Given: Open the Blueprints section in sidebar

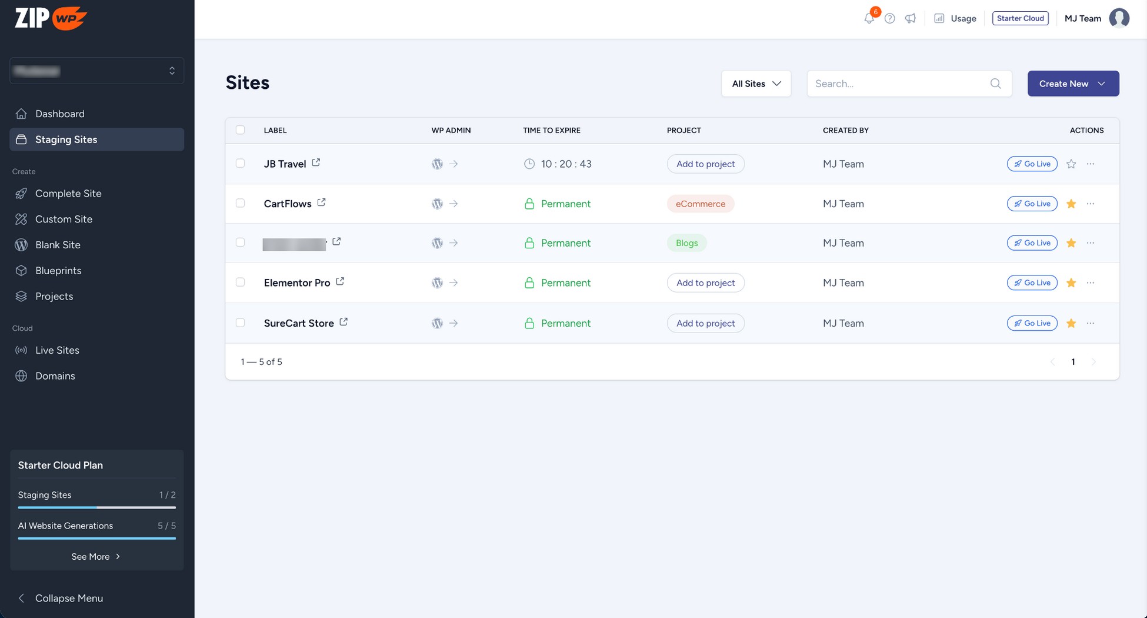Looking at the screenshot, I should click(58, 270).
